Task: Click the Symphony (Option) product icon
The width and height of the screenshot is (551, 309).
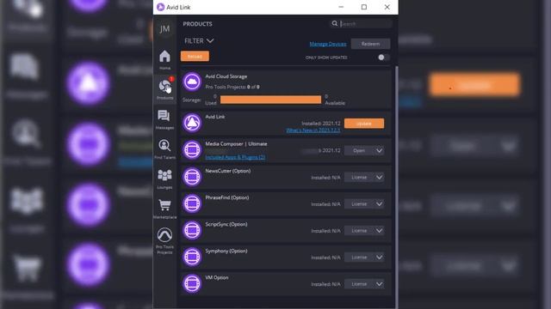Action: point(192,257)
